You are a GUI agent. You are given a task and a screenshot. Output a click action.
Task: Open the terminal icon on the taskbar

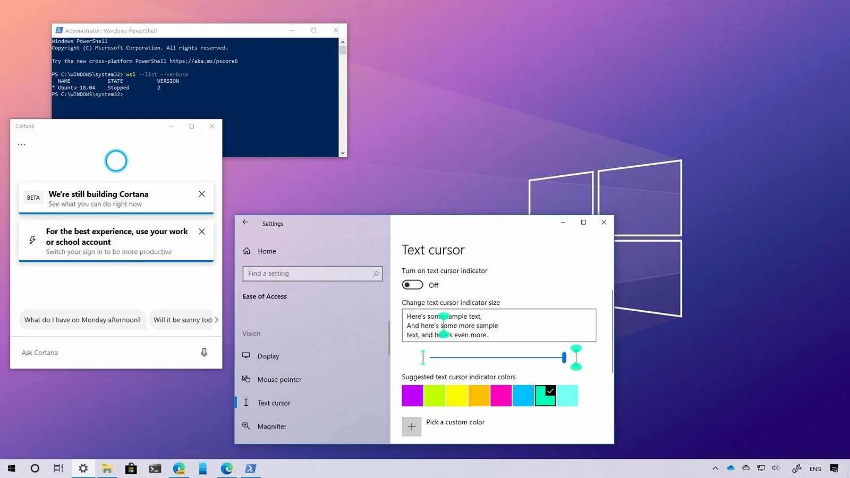(155, 468)
